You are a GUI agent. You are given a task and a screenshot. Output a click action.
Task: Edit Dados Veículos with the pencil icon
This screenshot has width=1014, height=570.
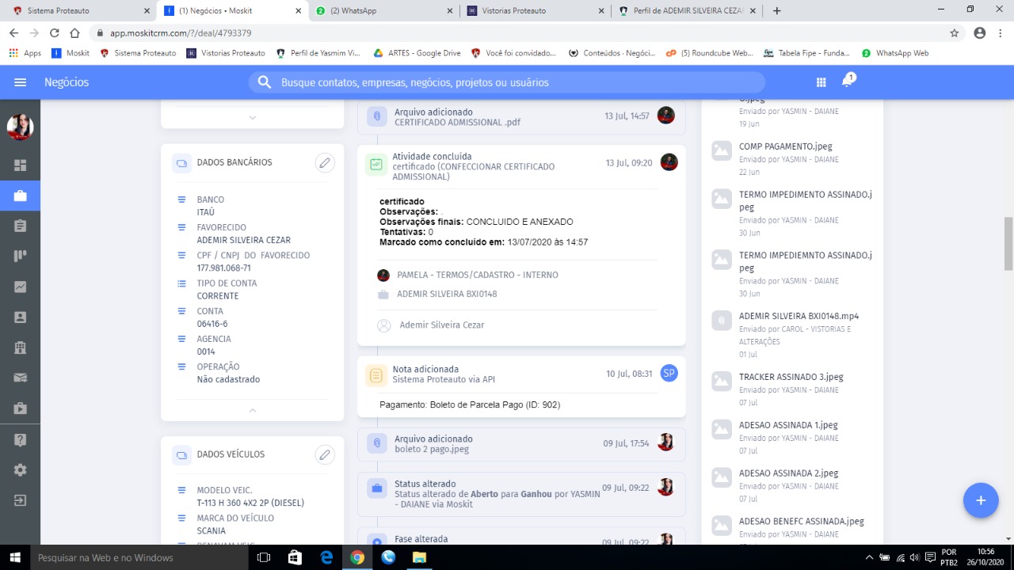(x=324, y=455)
